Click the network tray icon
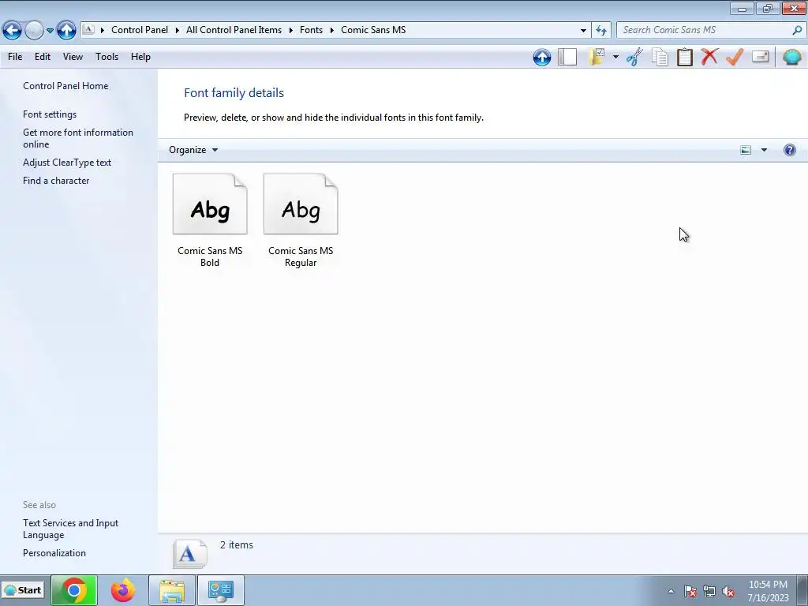This screenshot has width=808, height=606. [709, 591]
